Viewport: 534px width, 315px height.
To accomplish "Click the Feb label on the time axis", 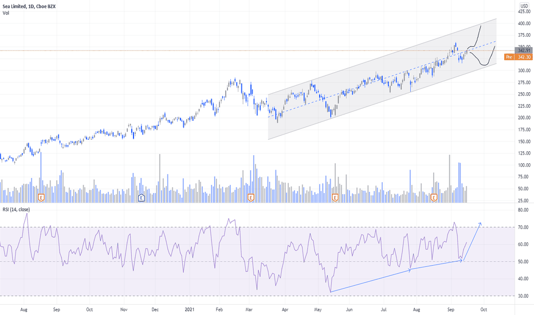I will 219,309.
